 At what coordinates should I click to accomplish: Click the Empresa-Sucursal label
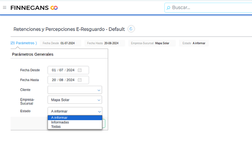click(x=27, y=102)
